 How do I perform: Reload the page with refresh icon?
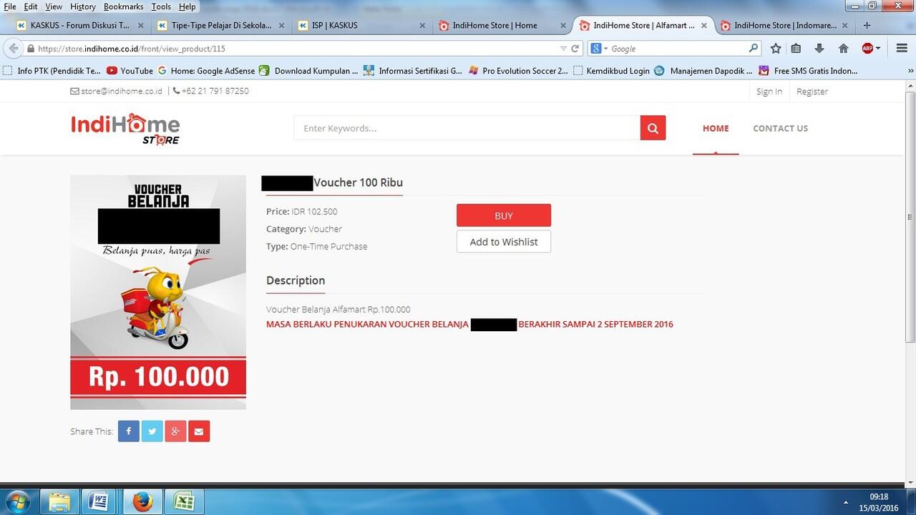tap(575, 49)
